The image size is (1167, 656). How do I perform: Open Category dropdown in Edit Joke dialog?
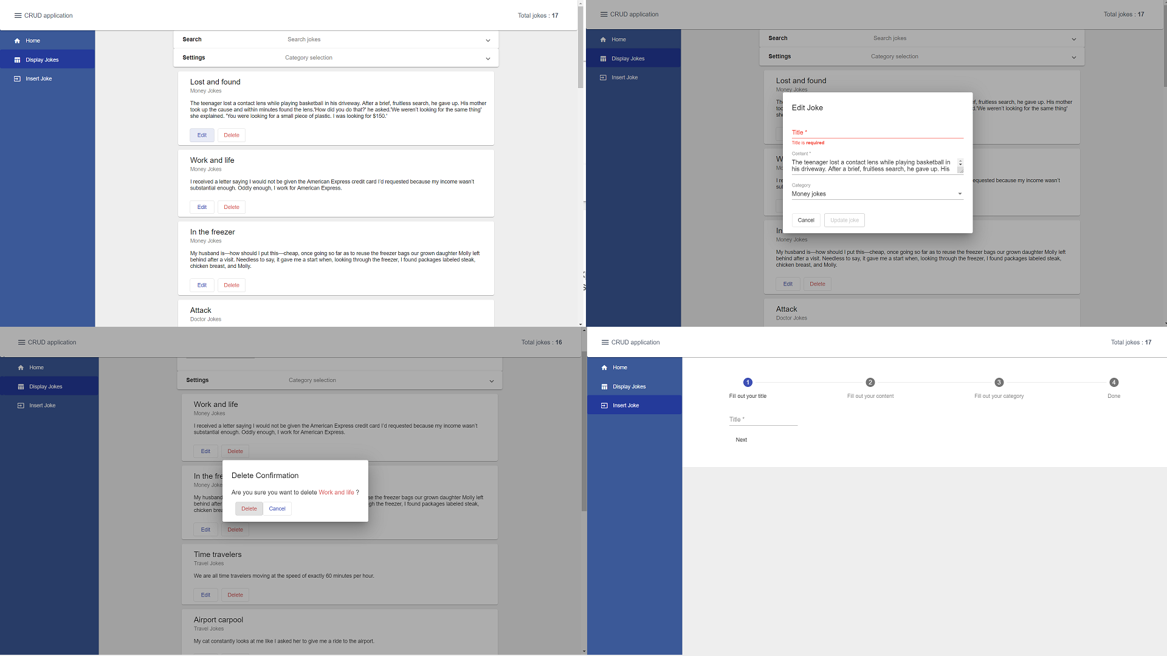click(877, 194)
